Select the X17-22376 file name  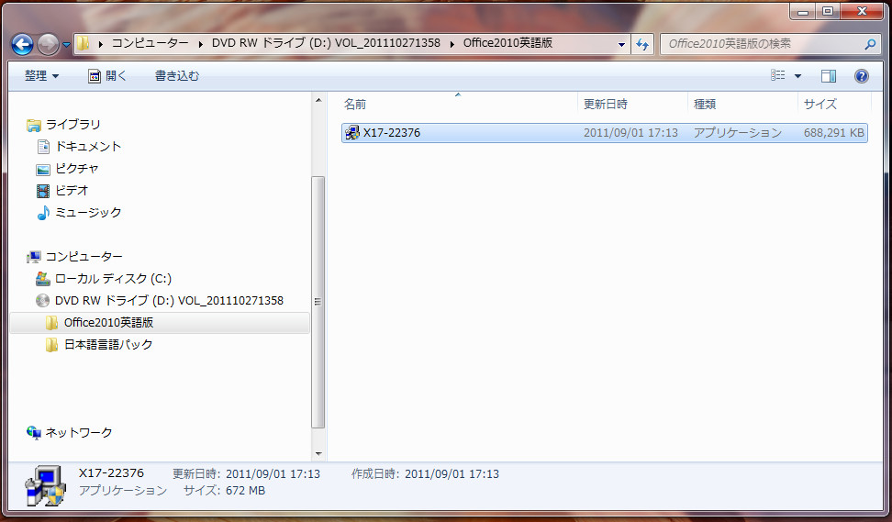(391, 132)
